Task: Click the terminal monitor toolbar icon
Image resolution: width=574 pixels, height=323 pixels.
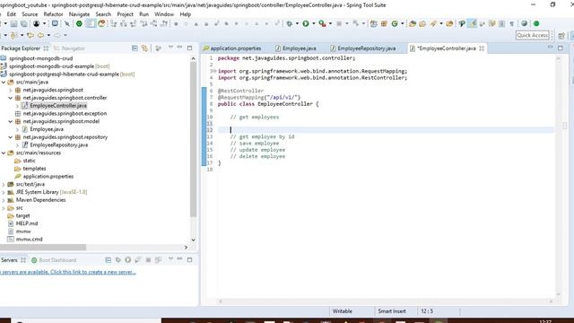Action: tap(55, 24)
